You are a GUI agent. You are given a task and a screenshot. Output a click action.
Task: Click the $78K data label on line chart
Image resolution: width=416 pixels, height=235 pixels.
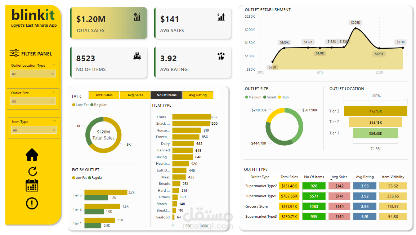point(272,67)
